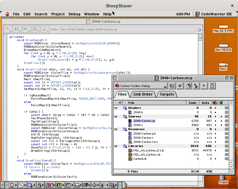Toggle target dot for 2048-Carbon.r
The image size is (238, 189).
coord(215,138)
